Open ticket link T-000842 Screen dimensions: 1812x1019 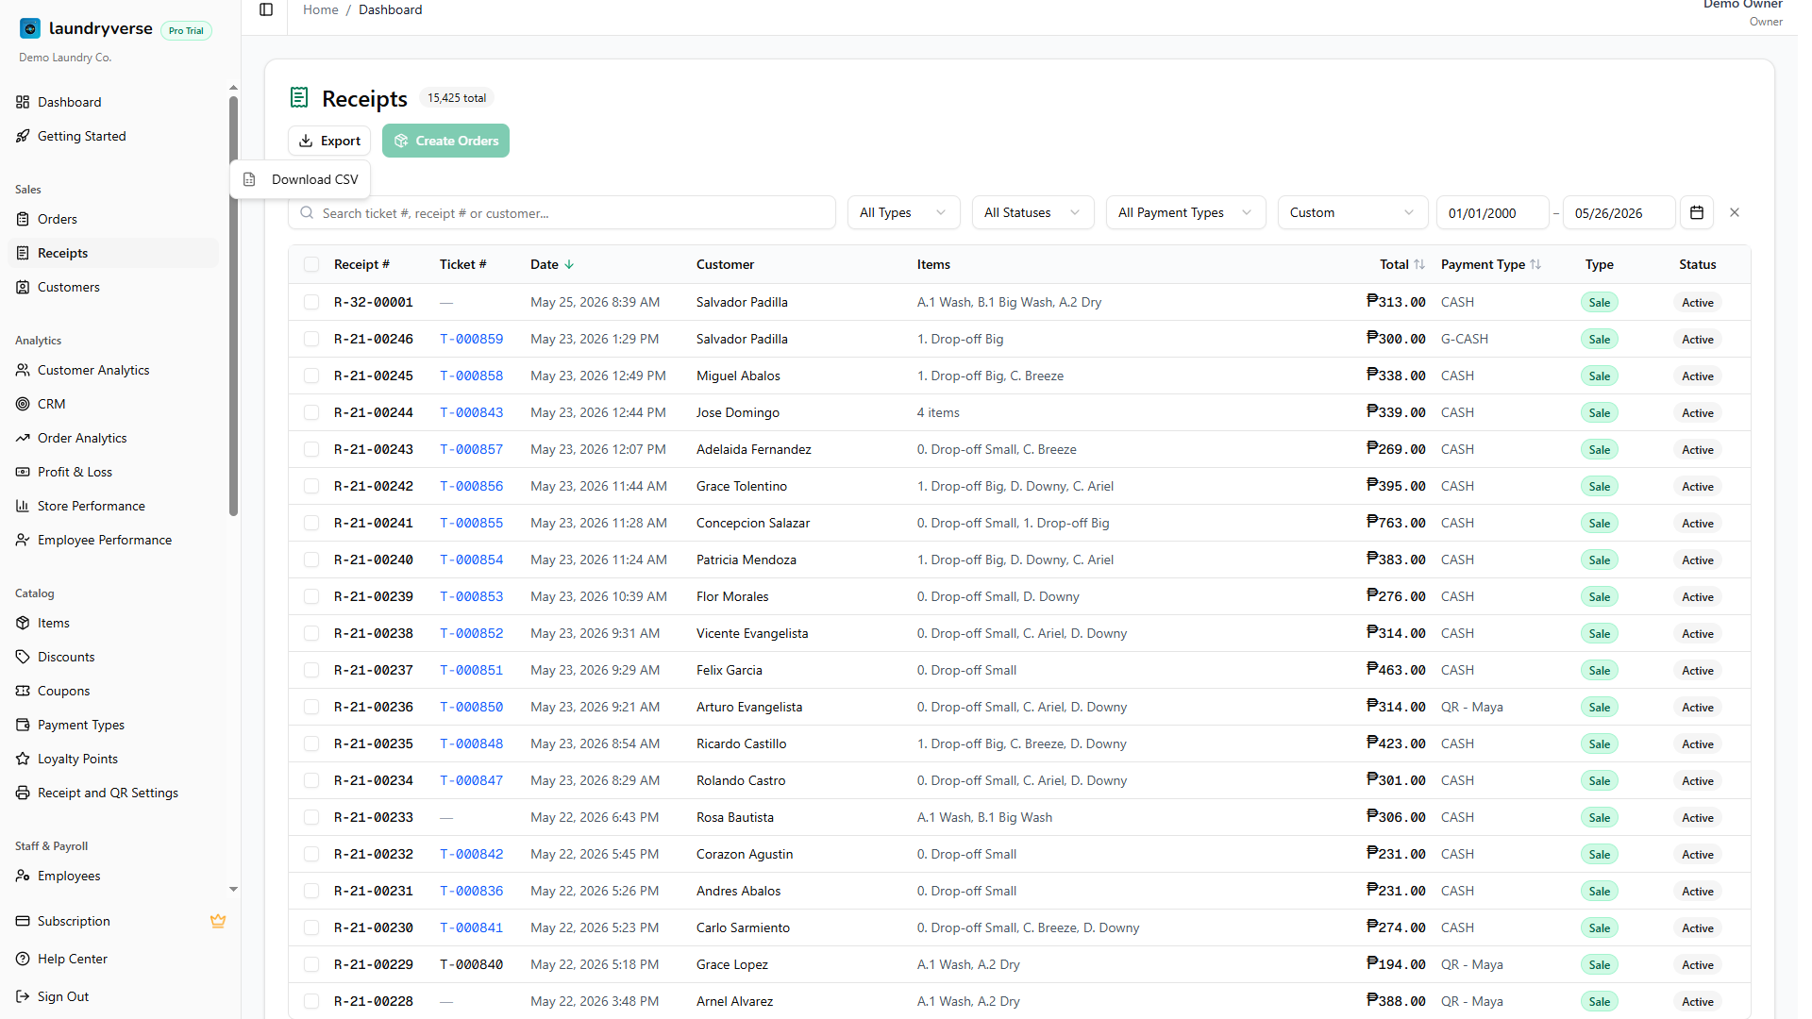471,854
